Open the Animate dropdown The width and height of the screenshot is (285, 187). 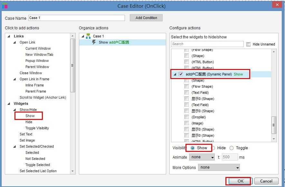(202, 157)
